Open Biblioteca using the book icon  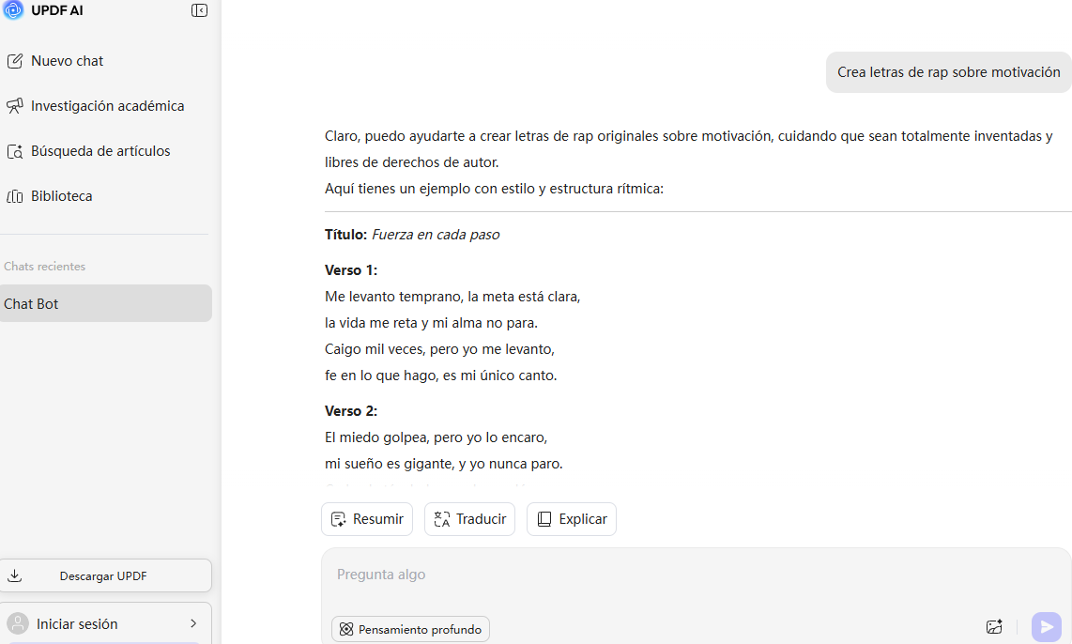pos(15,195)
